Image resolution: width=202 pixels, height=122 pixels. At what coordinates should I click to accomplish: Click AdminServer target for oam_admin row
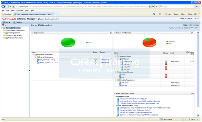point(105,60)
